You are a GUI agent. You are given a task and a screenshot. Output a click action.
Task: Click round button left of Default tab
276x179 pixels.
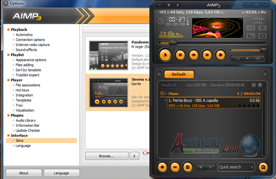159,73
